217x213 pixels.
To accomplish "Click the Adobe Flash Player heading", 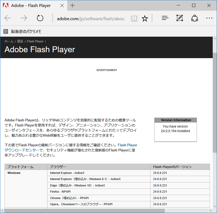I will click(40, 49).
